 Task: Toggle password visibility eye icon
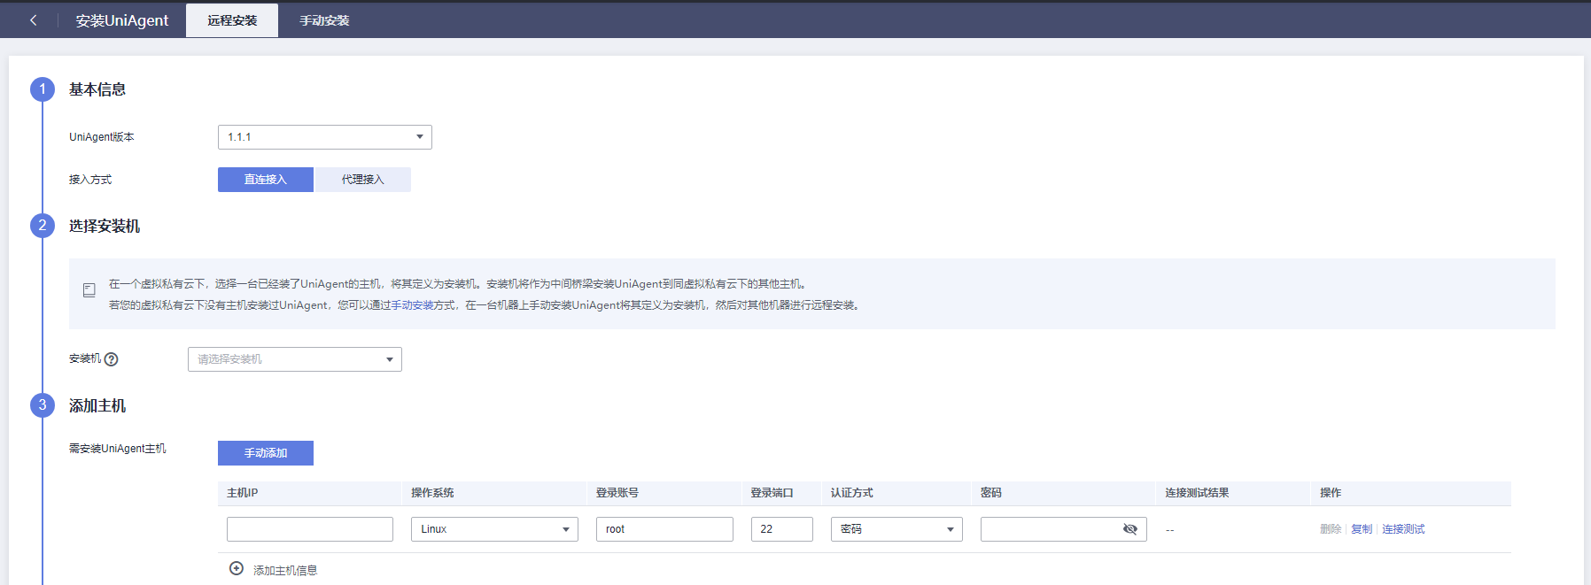pos(1129,529)
